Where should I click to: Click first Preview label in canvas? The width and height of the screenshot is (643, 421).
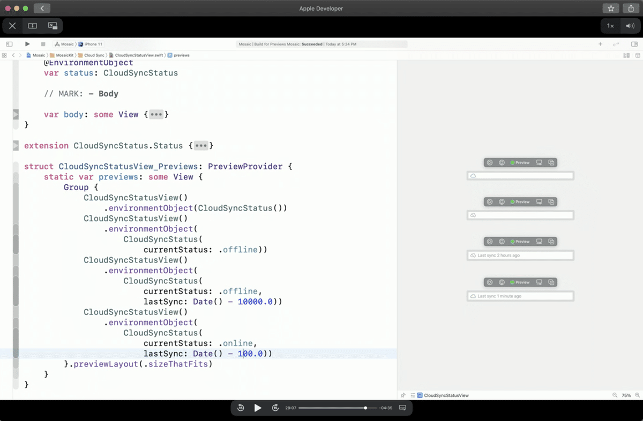point(520,162)
